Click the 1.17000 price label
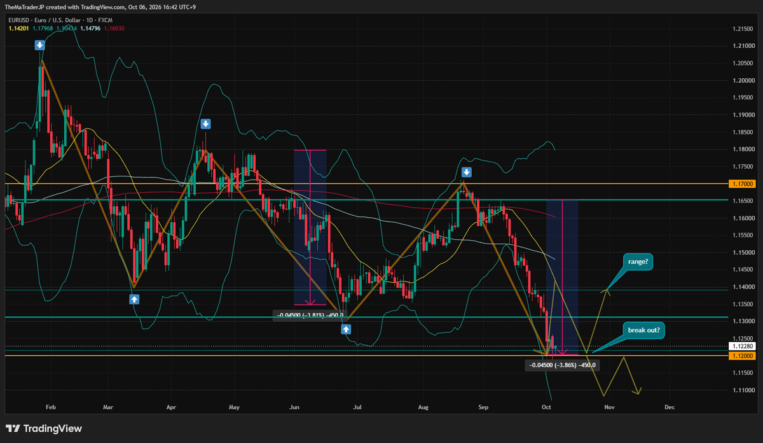Viewport: 763px width, 443px height. (x=741, y=183)
